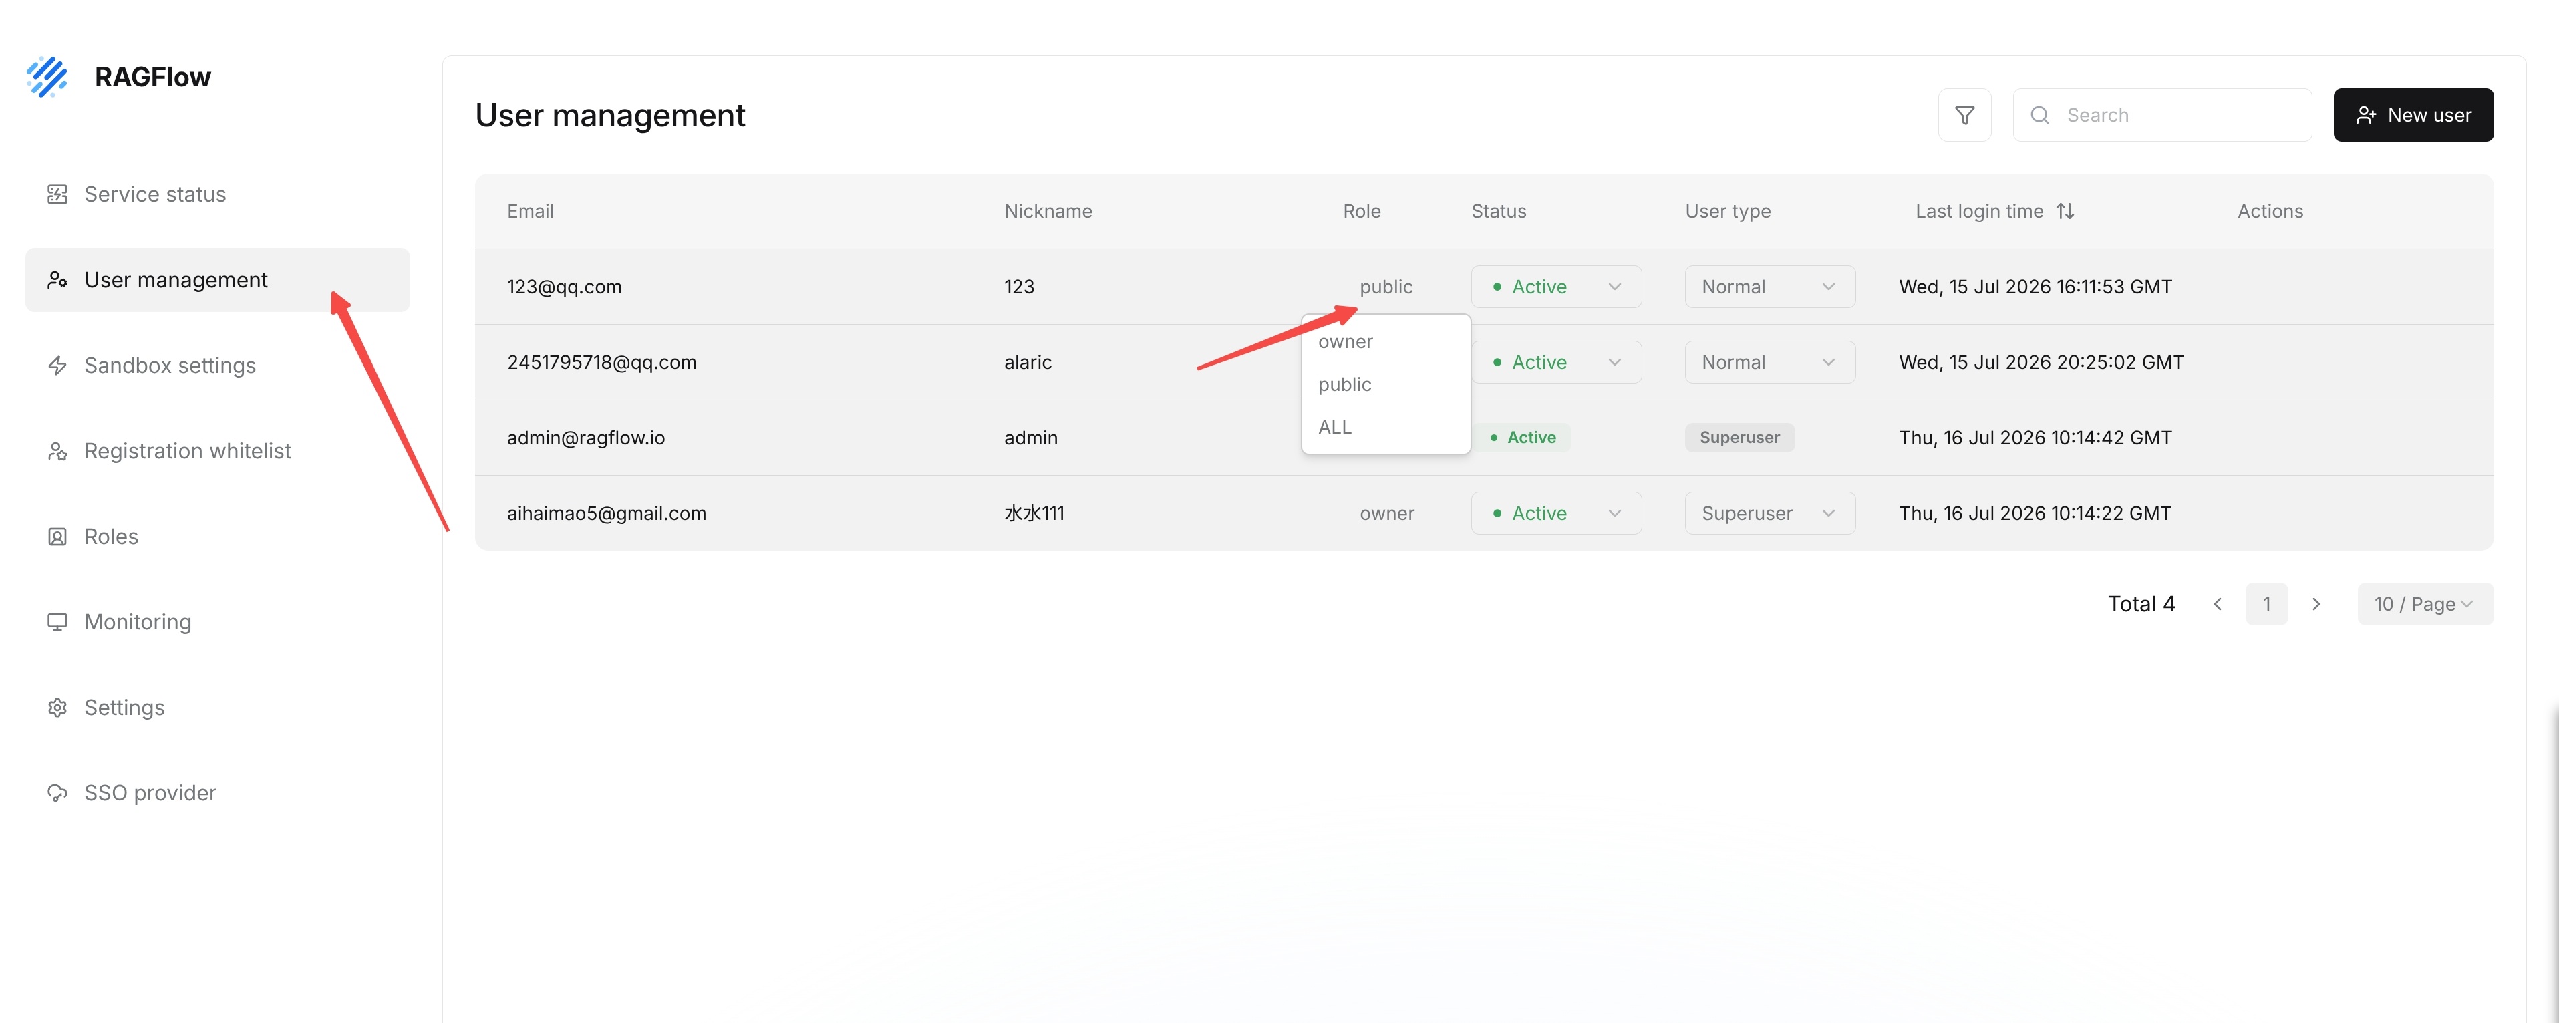
Task: Click the Nickname column header
Action: pos(1048,212)
